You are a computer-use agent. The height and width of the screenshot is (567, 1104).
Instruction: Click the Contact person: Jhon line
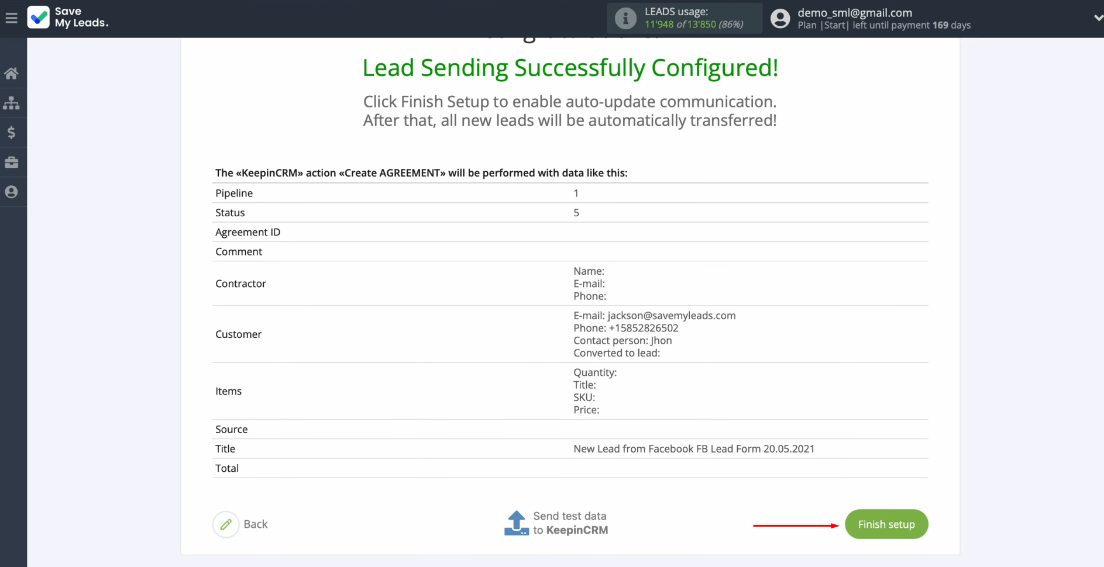(622, 340)
